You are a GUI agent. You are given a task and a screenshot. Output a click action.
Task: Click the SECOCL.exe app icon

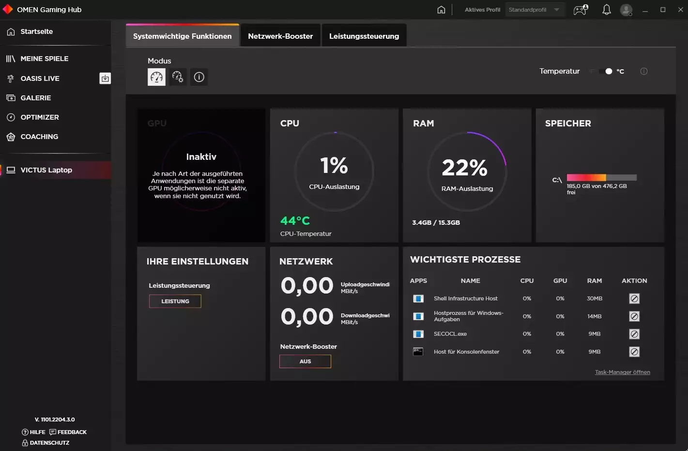(x=418, y=334)
